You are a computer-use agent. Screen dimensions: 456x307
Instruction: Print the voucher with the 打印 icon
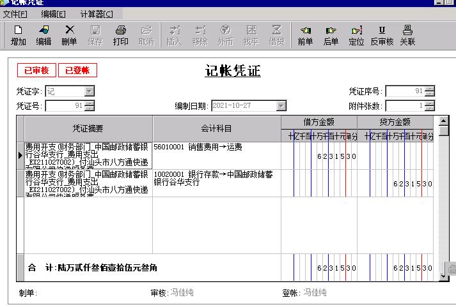[x=120, y=36]
